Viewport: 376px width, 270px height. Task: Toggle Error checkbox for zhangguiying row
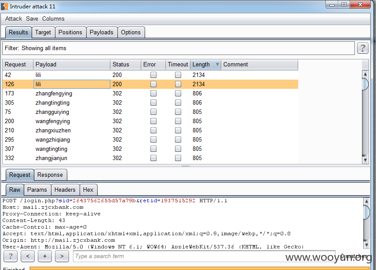(x=153, y=112)
